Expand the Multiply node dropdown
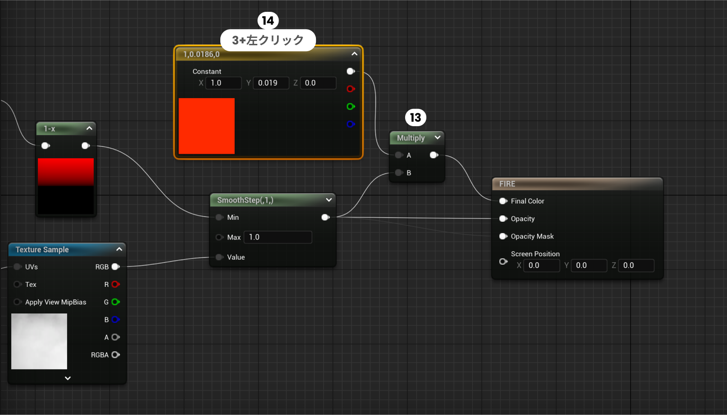Image resolution: width=727 pixels, height=415 pixels. 438,138
